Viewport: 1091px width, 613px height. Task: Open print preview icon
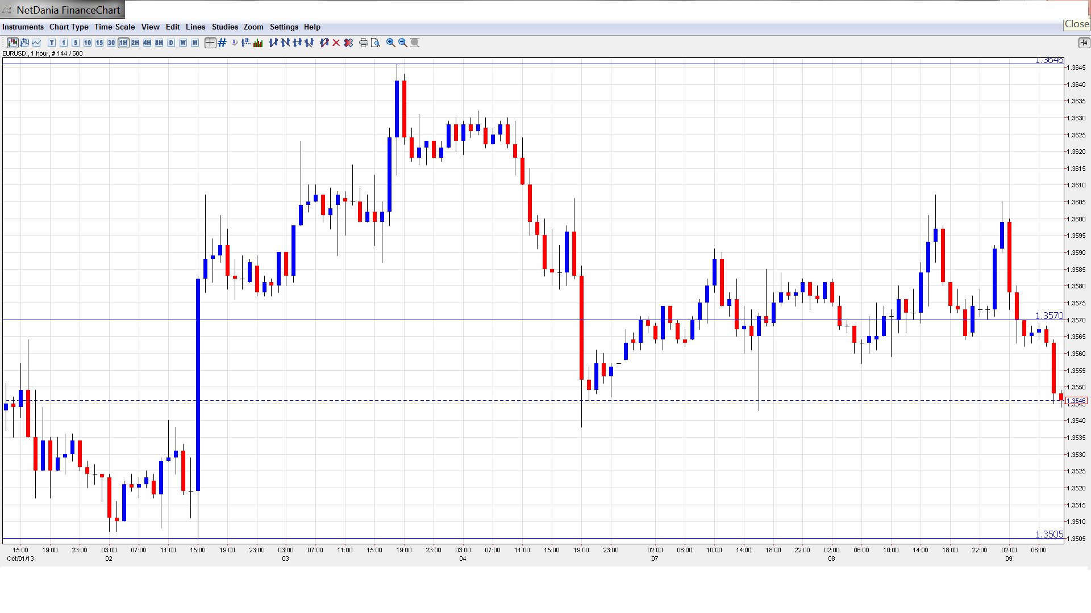coord(376,43)
